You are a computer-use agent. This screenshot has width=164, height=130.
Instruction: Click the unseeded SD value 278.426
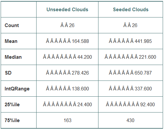point(80,73)
